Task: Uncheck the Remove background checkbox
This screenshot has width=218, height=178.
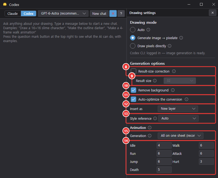Action: pyautogui.click(x=133, y=90)
